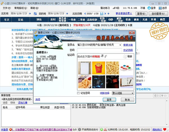Open the 捐助我们 link
The width and height of the screenshot is (169, 132).
click(157, 129)
